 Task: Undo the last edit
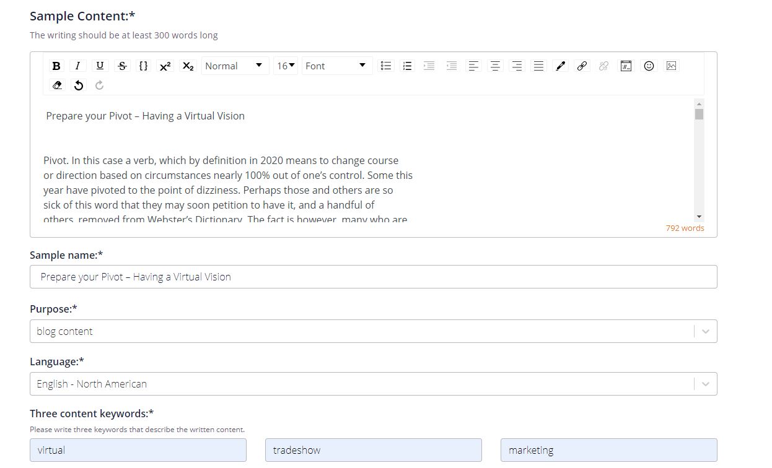click(79, 85)
